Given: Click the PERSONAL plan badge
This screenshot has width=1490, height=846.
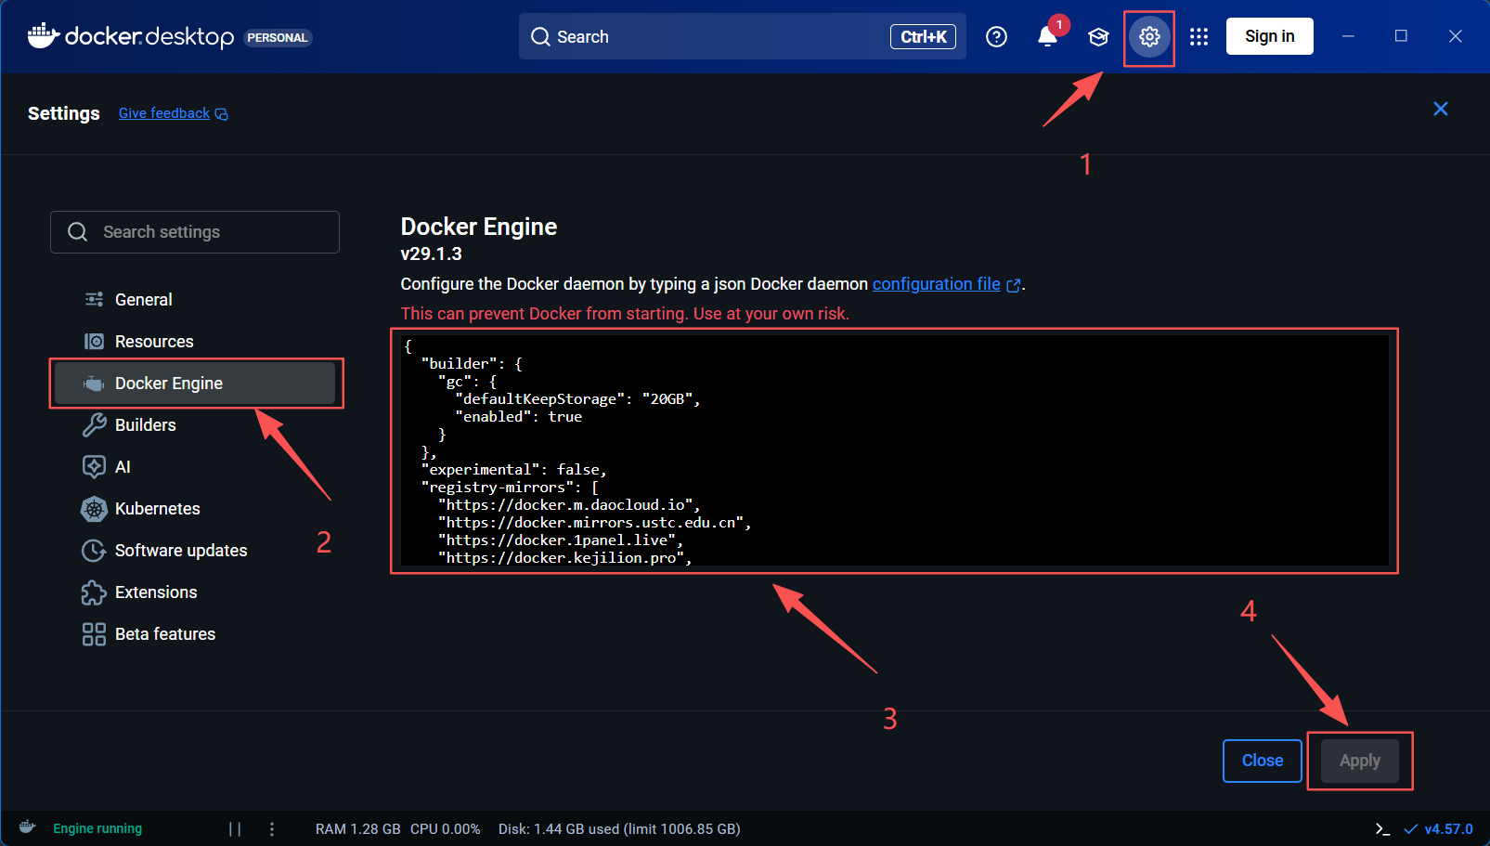Looking at the screenshot, I should coord(278,37).
